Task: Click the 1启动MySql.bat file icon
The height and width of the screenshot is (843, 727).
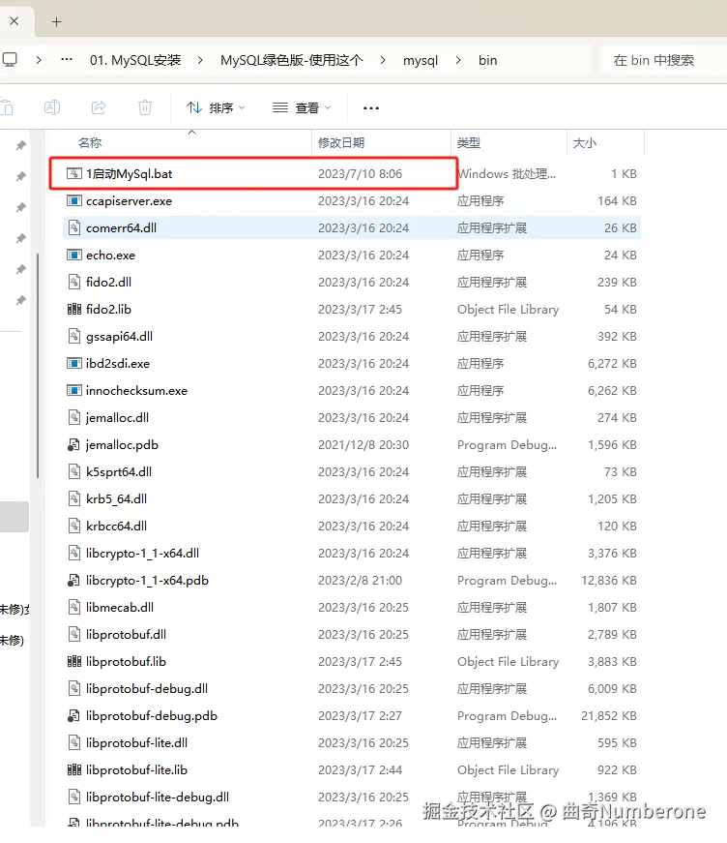Action: click(74, 173)
